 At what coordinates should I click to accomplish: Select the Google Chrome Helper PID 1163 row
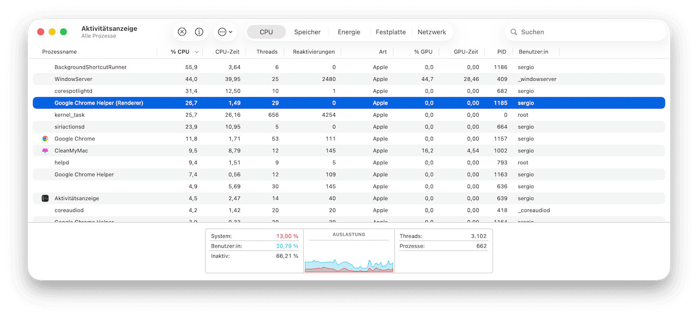click(349, 175)
